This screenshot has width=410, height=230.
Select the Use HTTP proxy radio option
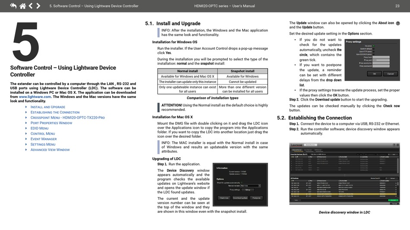(x=374, y=52)
